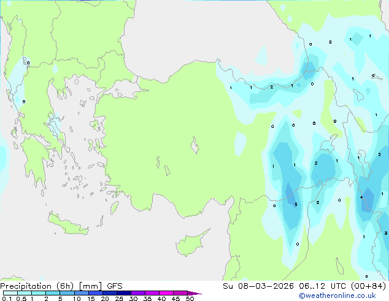Screen dimensions: 389x301
Task: Select the 0.5–1 mm legend swatch
Action: pos(25,293)
